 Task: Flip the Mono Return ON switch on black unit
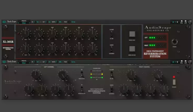82,89
